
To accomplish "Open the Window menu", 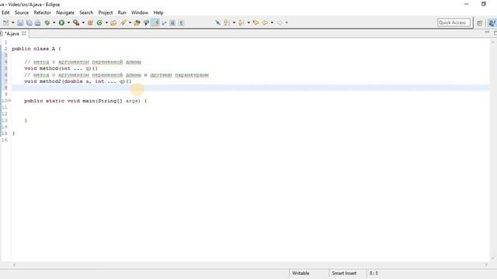I will 140,12.
